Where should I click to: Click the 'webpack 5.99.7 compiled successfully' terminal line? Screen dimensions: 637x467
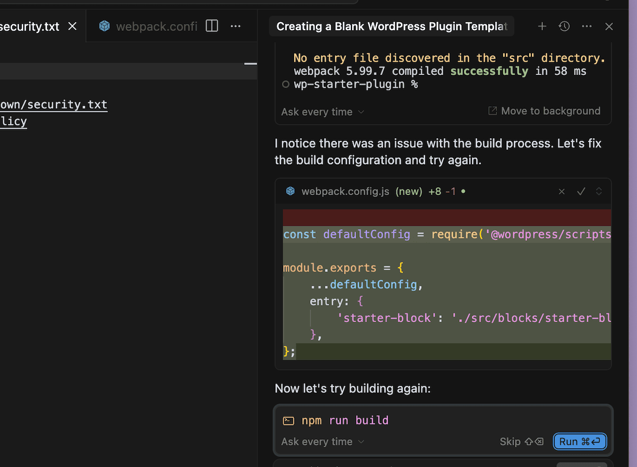click(x=440, y=71)
